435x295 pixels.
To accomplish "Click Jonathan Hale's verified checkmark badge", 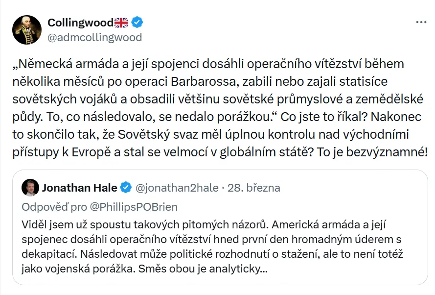I will (126, 188).
